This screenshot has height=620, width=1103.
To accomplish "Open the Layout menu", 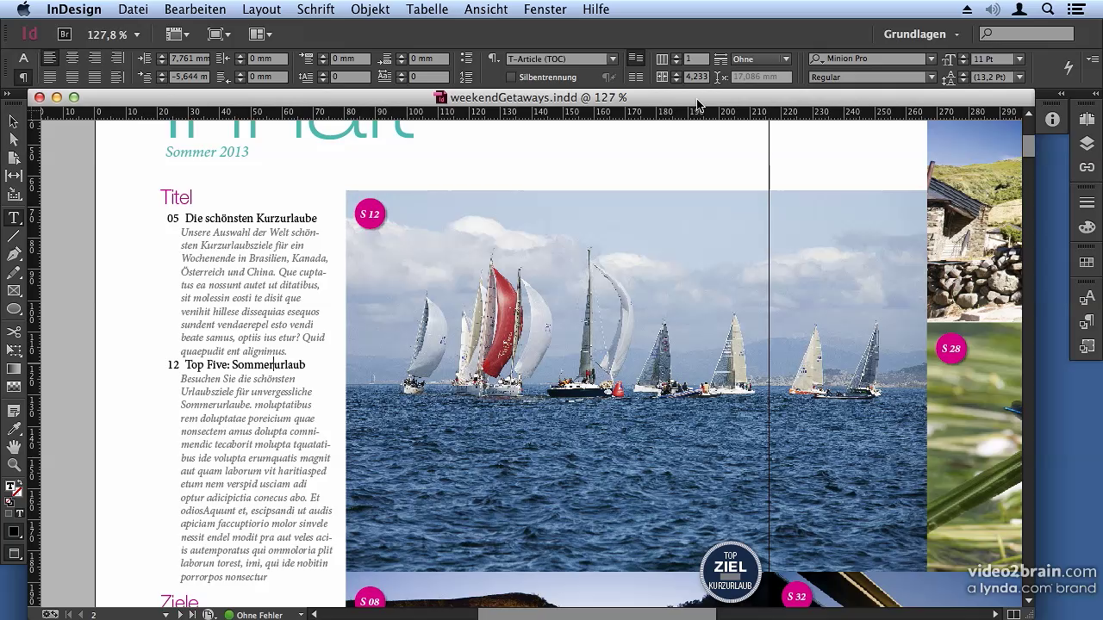I will 262,9.
